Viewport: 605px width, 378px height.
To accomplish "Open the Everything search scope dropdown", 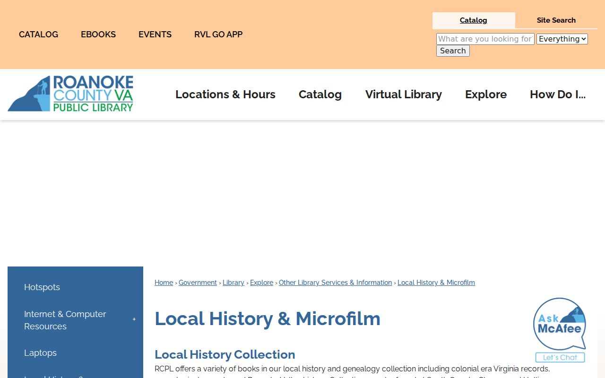I will 562,39.
